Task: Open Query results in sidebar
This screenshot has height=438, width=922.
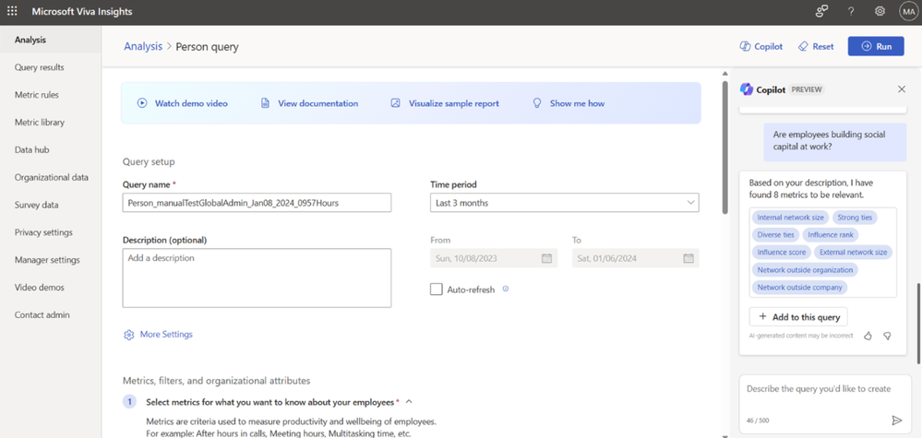Action: (x=40, y=67)
